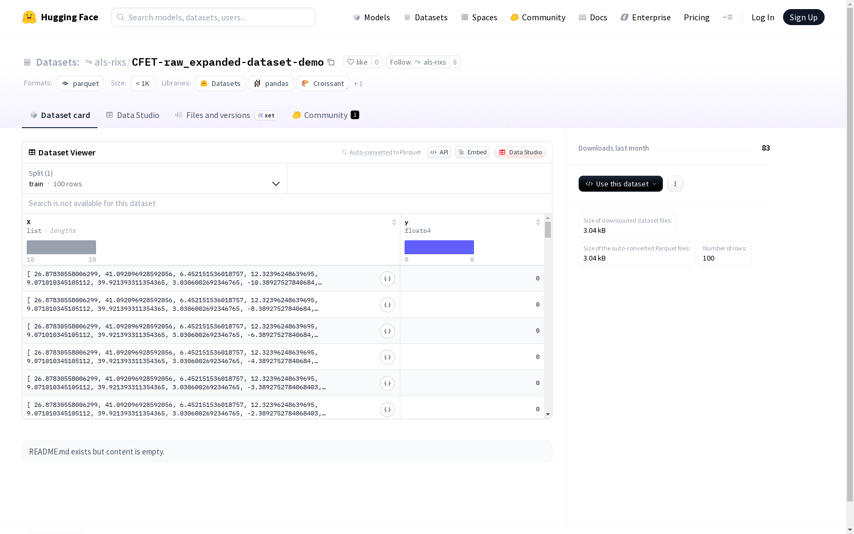Open Enterprise in the top navigation

[645, 17]
